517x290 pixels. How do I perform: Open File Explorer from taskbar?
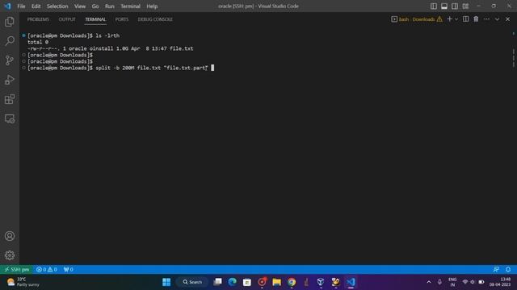276,282
